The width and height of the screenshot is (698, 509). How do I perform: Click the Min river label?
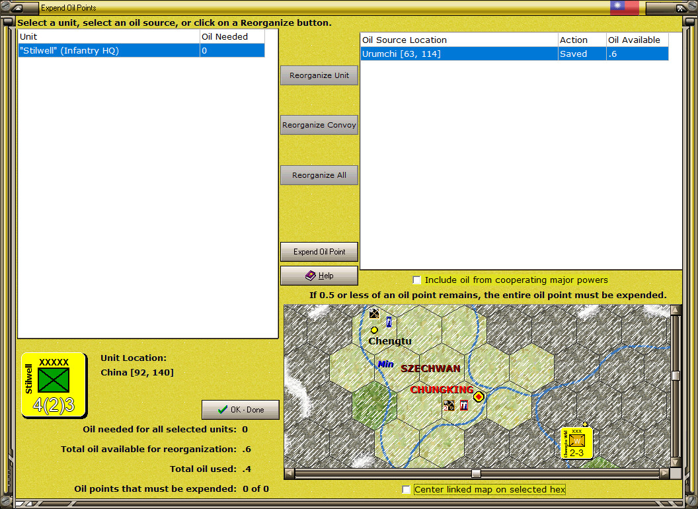385,364
